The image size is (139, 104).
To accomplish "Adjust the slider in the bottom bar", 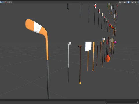I will click(121, 102).
